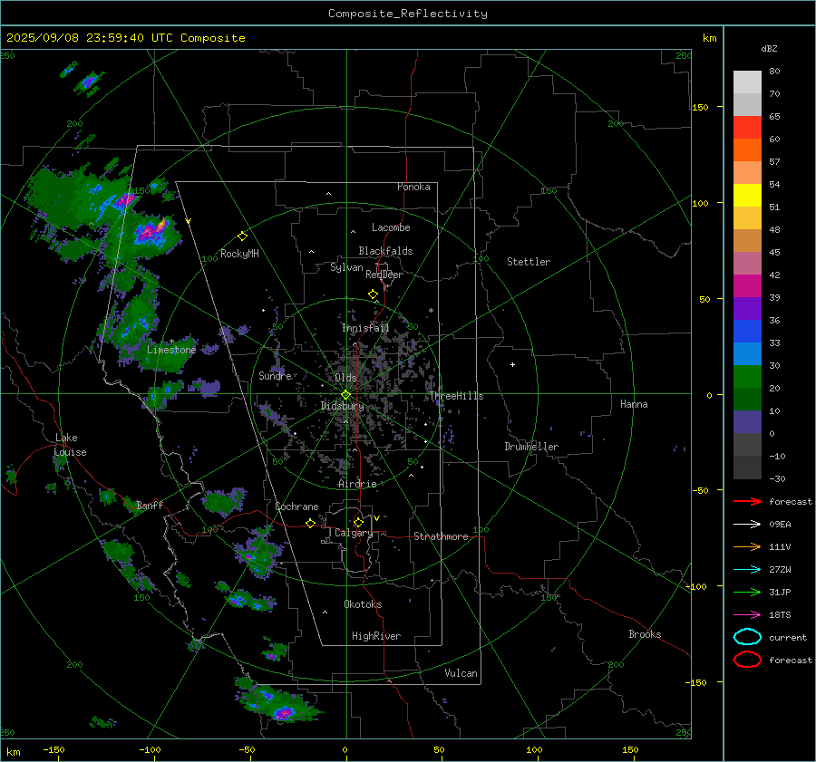Click the Hanna label
This screenshot has height=762, width=816.
click(x=634, y=404)
